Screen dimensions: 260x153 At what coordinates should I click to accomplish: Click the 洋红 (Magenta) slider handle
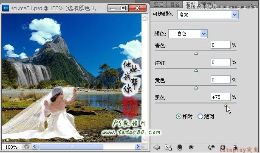196,70
